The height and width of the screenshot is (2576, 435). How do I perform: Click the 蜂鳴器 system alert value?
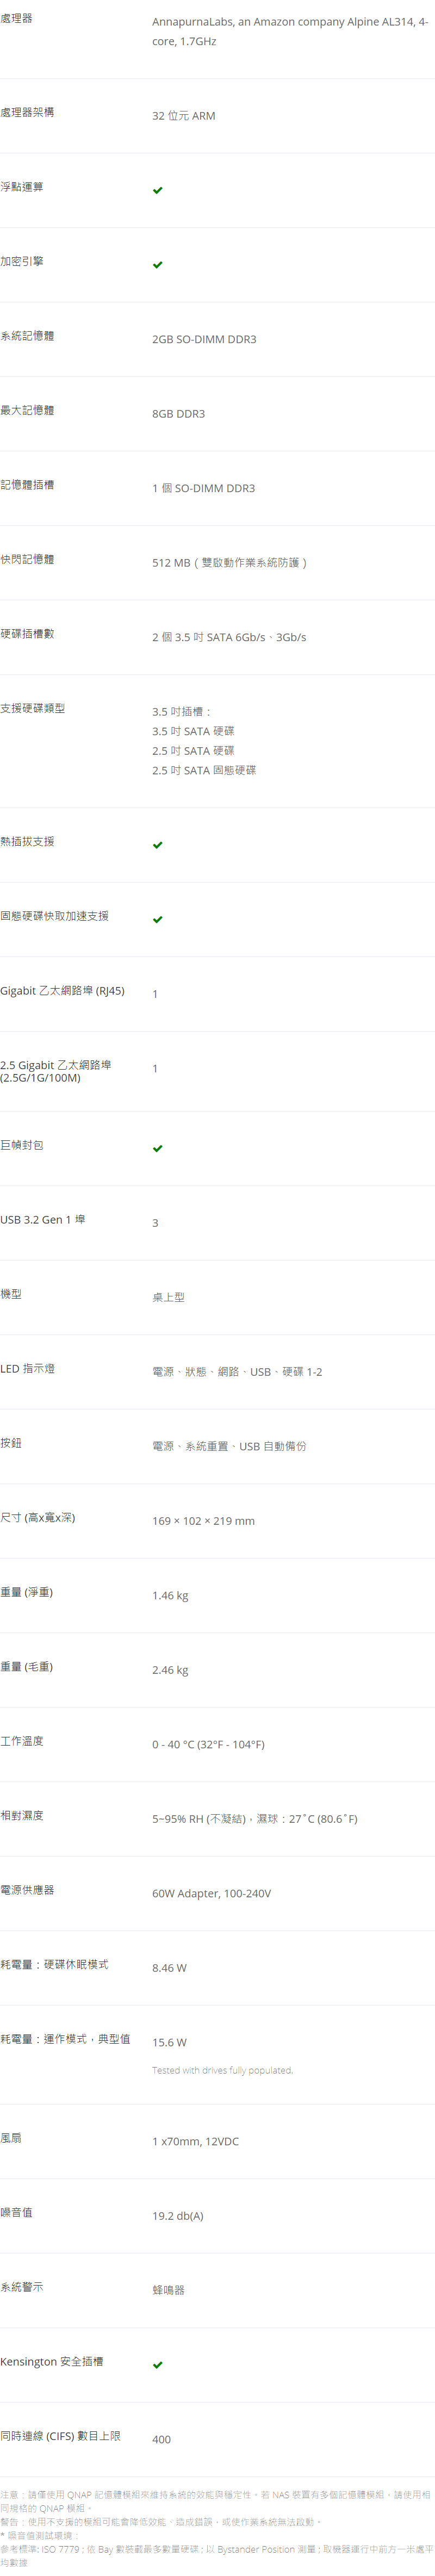(x=169, y=2290)
